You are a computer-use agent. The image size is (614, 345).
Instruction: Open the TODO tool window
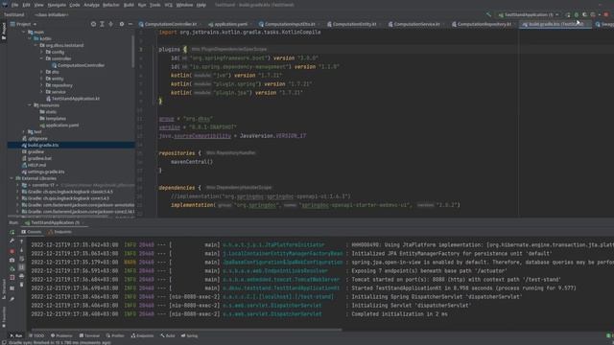click(x=36, y=336)
